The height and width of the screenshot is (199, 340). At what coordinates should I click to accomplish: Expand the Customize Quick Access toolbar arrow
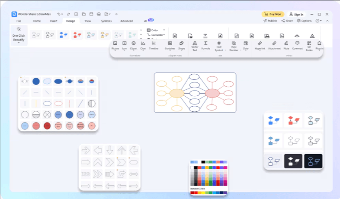(116, 14)
